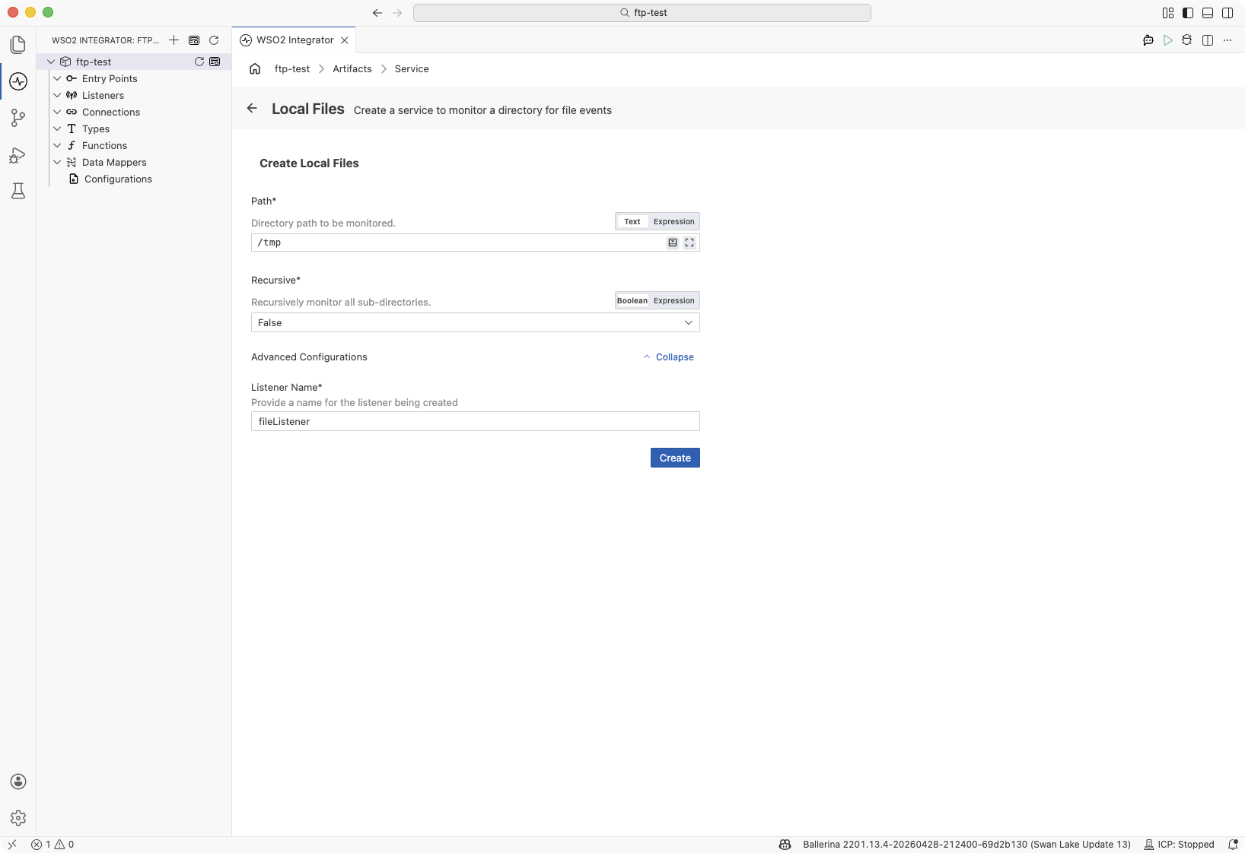Expand the Path editor fullscreen icon
Viewport: 1245px width, 853px height.
(x=689, y=243)
